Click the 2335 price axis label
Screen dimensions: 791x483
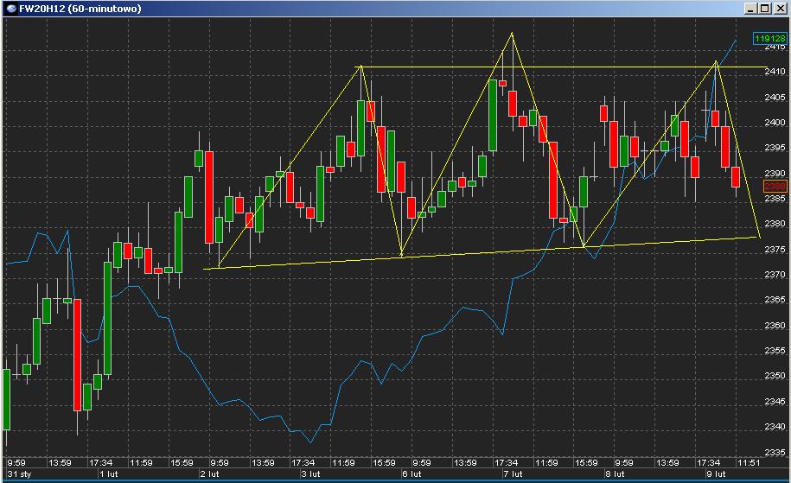coord(775,452)
